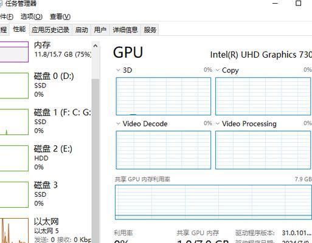Choose the Disk 2 (E:) HDD entry
312x243 pixels.
46,158
